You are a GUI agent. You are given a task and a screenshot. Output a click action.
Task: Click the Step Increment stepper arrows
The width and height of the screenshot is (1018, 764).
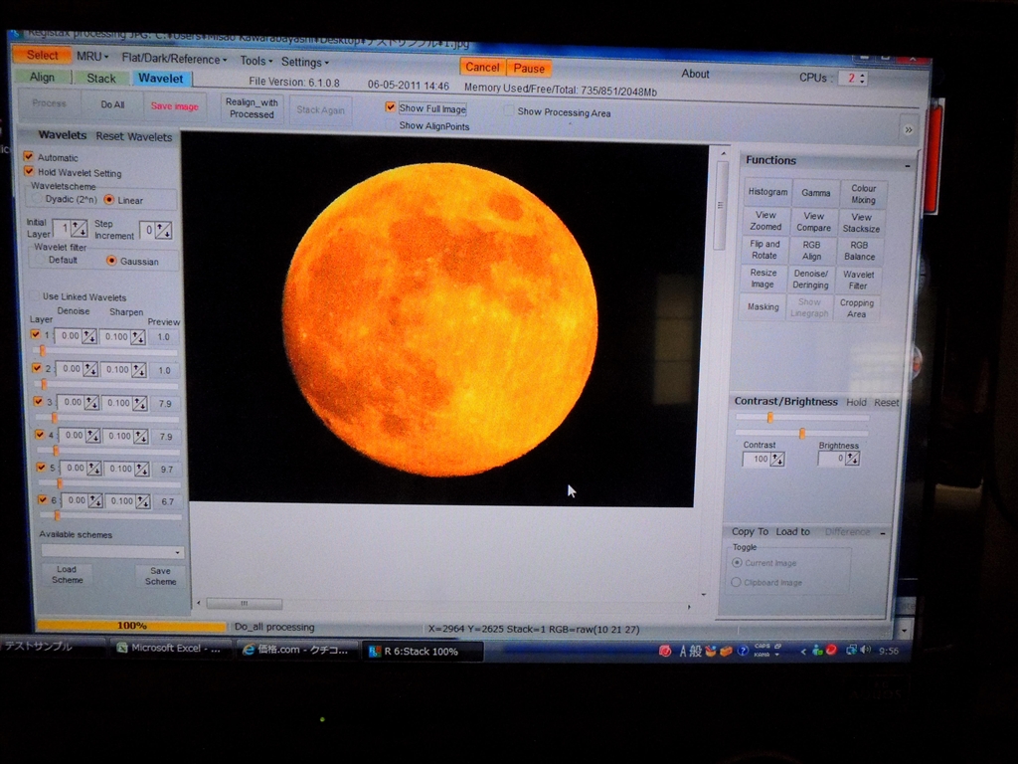[x=163, y=231]
